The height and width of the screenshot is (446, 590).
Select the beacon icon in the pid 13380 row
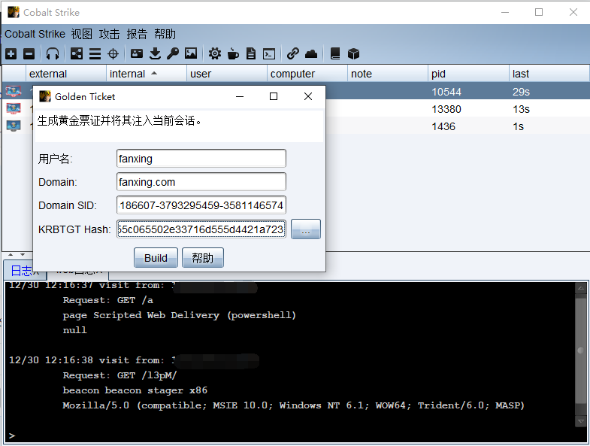click(x=14, y=108)
